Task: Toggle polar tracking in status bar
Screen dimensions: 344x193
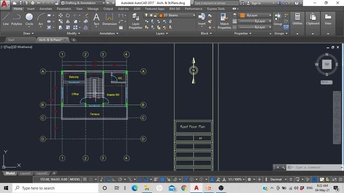Action: (x=120, y=180)
